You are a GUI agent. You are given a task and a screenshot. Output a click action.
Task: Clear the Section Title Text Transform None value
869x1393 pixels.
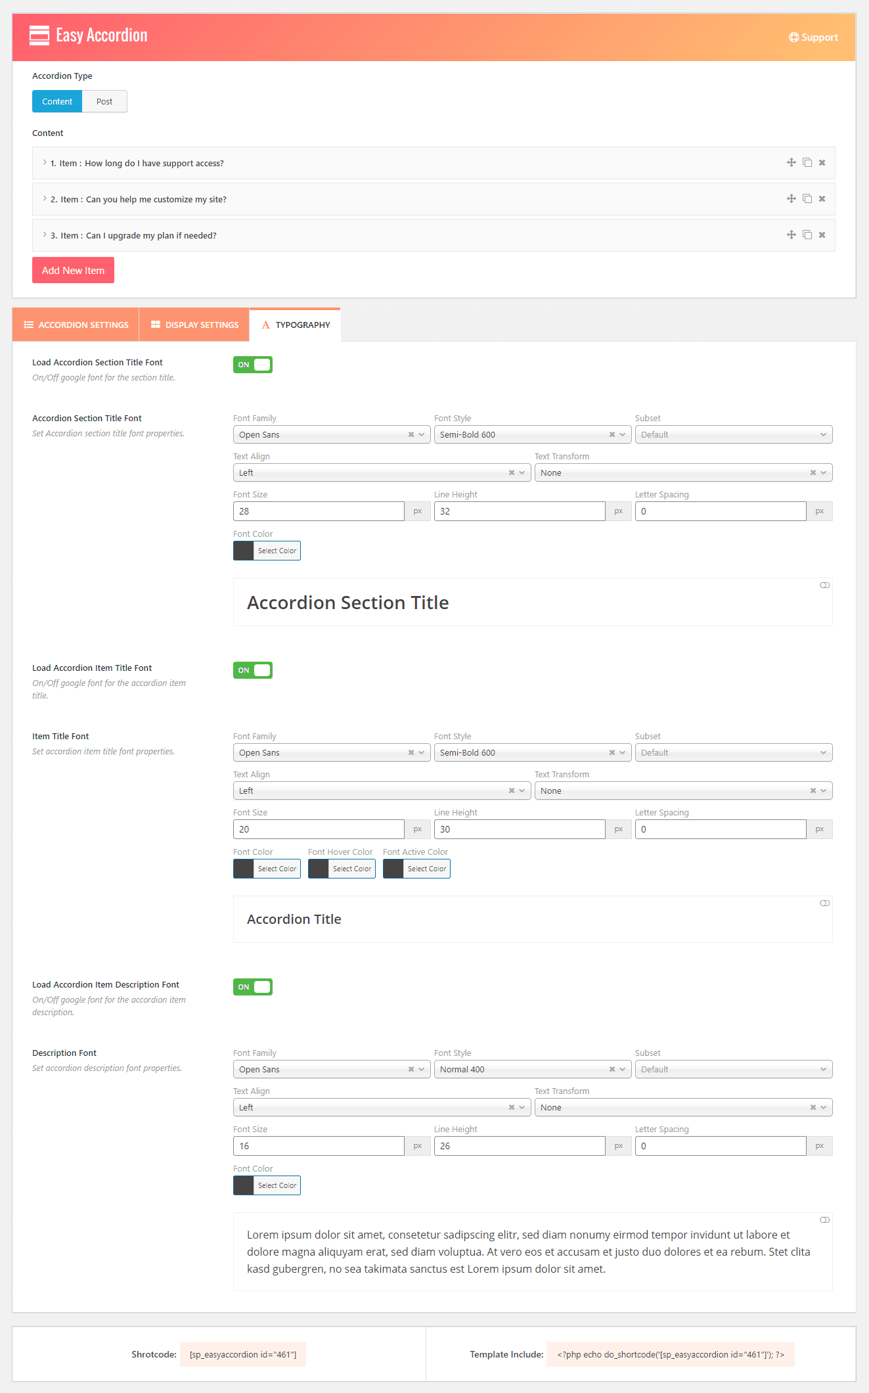(813, 472)
